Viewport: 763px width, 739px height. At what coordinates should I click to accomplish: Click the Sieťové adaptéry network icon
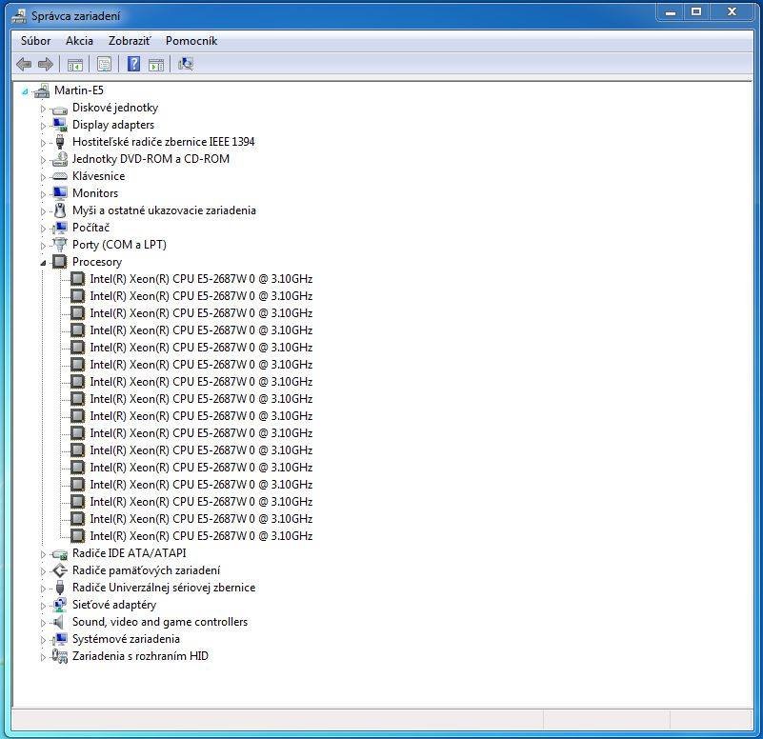pos(59,605)
